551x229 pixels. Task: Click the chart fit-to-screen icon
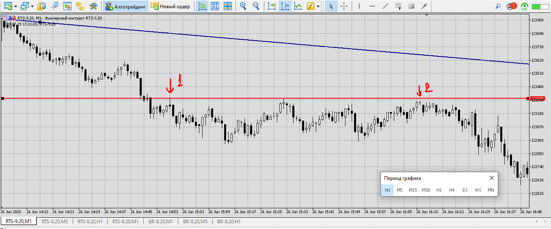tap(215, 6)
